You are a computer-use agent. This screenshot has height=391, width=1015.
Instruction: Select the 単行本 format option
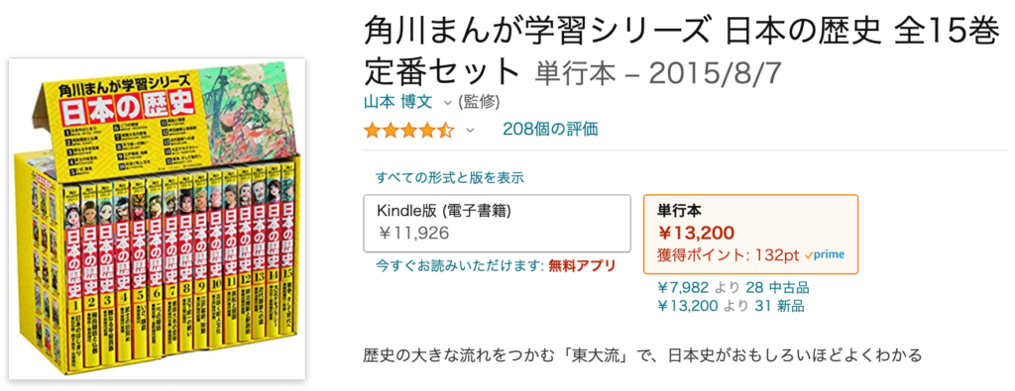point(751,234)
